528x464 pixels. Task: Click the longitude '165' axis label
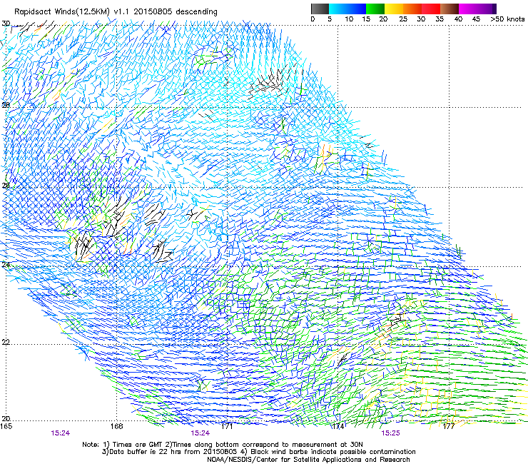(x=6, y=426)
